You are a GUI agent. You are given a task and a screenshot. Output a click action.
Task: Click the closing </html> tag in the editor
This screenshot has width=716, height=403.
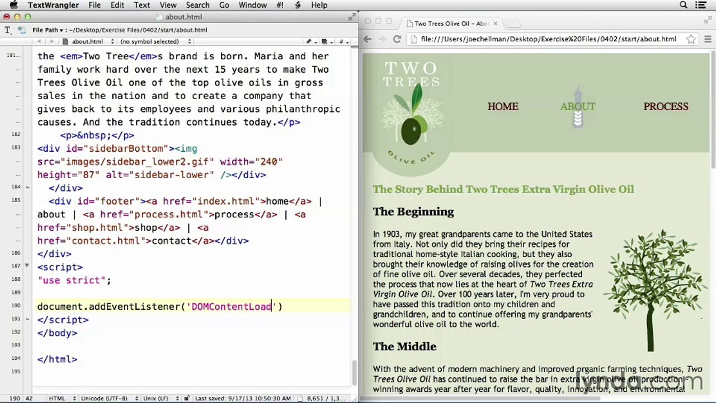pos(58,359)
